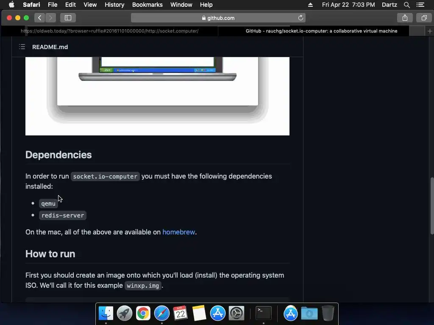Open the Bookmarks menu

pyautogui.click(x=147, y=5)
